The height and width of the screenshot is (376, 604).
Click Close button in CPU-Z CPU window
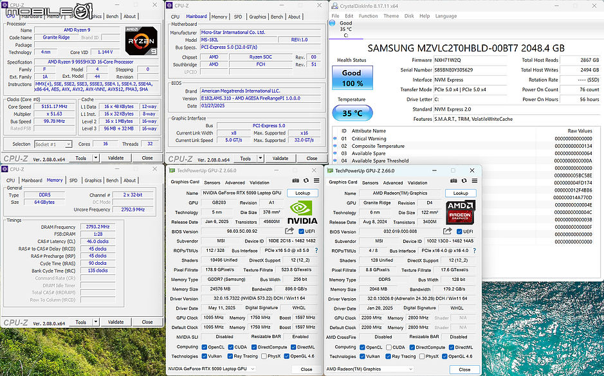[147, 157]
